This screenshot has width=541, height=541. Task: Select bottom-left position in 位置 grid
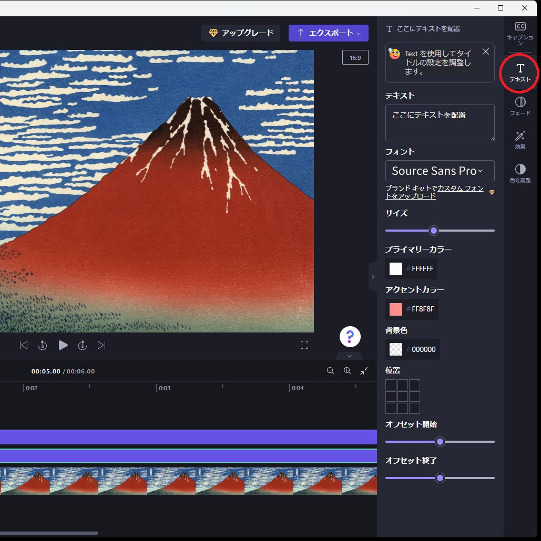[x=391, y=408]
